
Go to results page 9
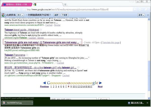(x=71, y=87)
